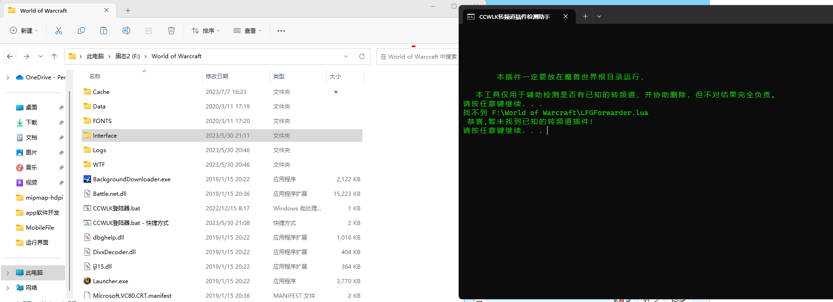Sort by the 大小 column header
Image resolution: width=833 pixels, height=302 pixels.
(335, 76)
